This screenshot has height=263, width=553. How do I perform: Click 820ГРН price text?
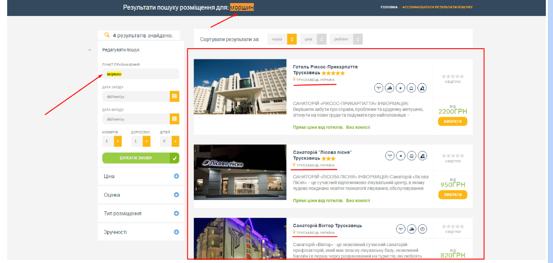[x=453, y=256]
